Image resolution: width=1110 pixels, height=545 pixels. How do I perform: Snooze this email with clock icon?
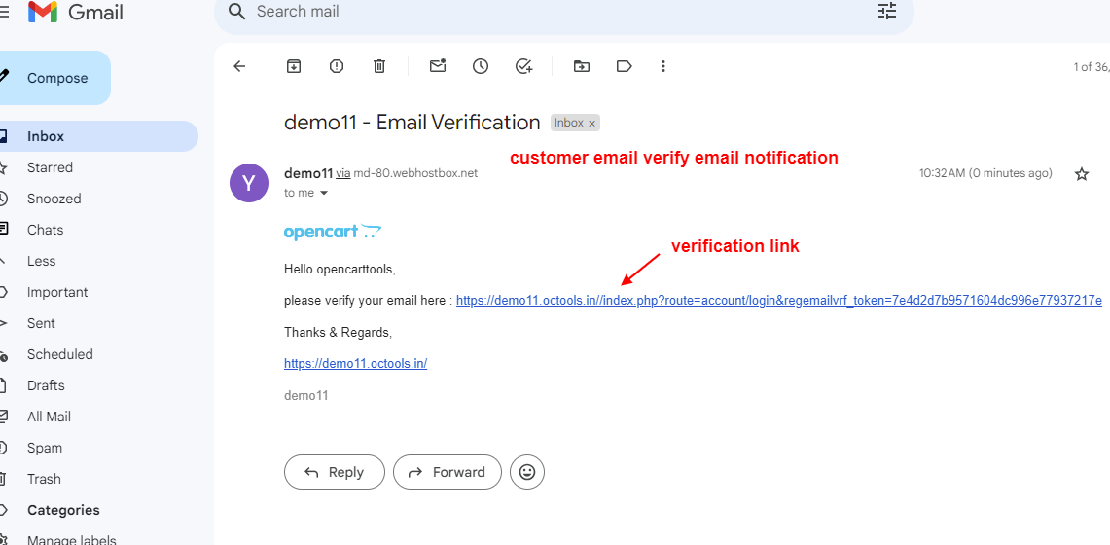[481, 66]
